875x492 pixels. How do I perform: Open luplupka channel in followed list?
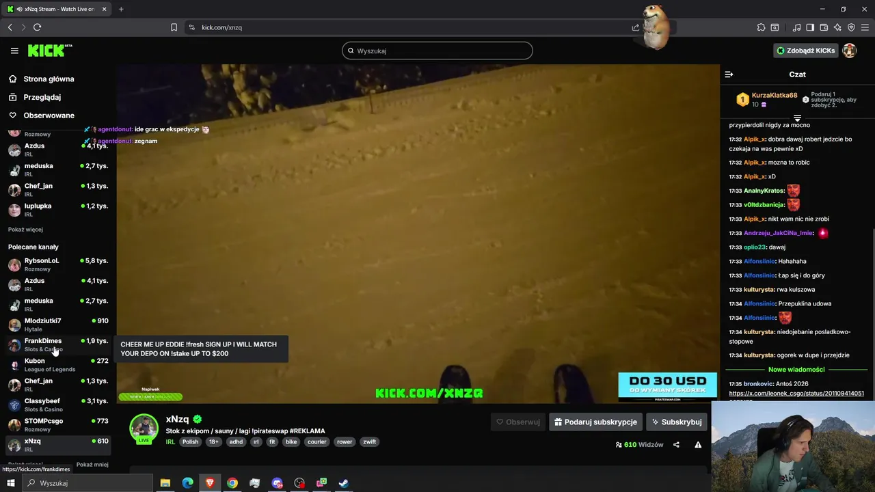click(57, 210)
